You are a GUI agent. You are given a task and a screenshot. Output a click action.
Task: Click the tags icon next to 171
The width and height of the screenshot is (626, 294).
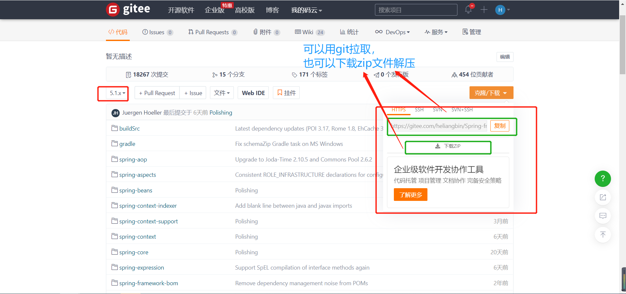[294, 75]
